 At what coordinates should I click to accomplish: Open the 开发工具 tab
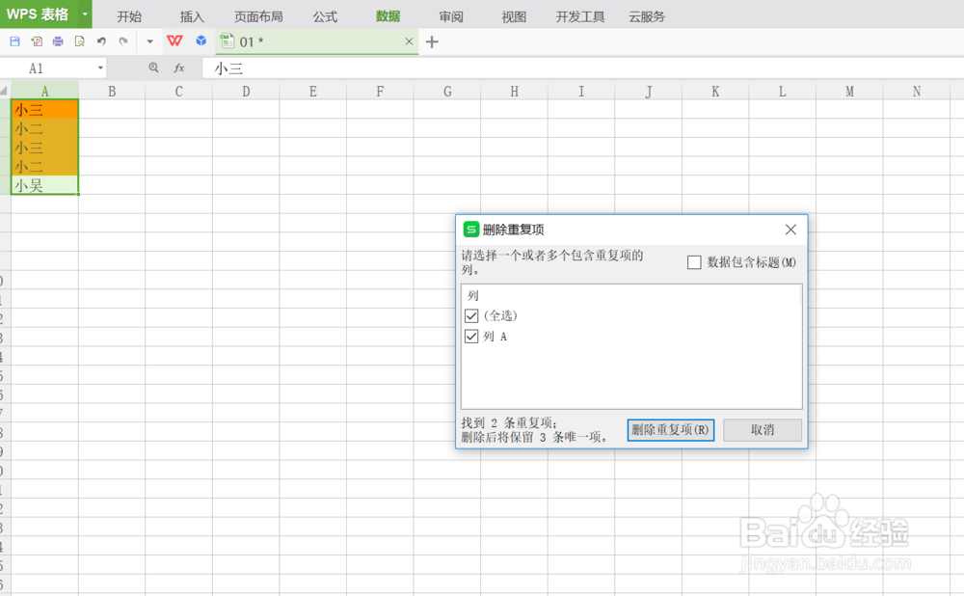[x=580, y=16]
